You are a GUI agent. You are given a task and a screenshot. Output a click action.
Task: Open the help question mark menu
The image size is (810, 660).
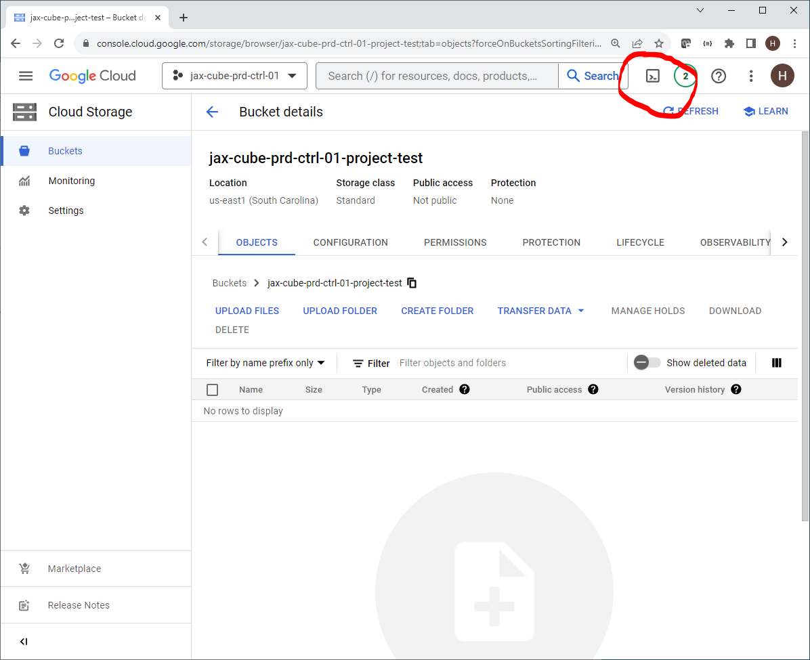719,76
